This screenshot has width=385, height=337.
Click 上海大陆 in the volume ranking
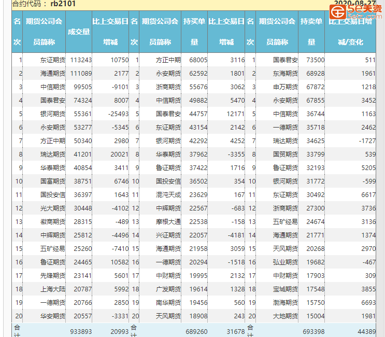point(53,290)
